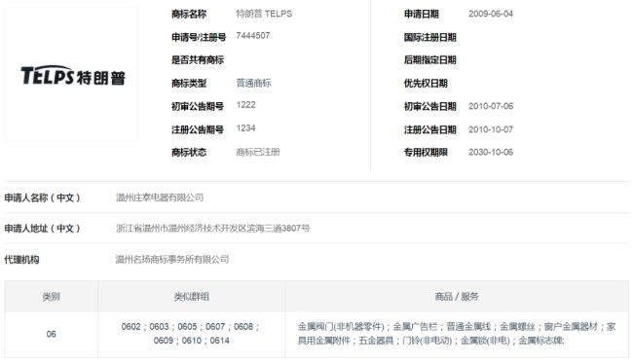Click the class 06 table cell
633x360 pixels.
(52, 334)
